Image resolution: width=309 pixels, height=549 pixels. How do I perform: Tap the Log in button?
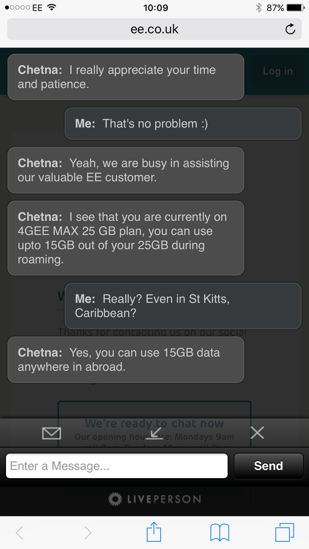278,71
